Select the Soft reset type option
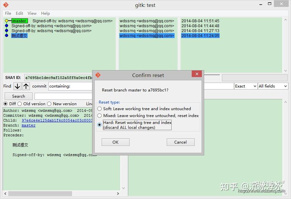Image resolution: width=291 pixels, height=199 pixels. [99, 109]
